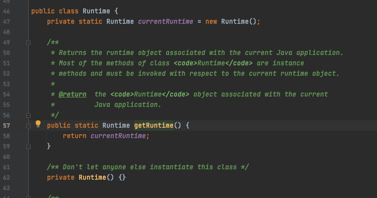Click the getRuntime method name
377x198 pixels.
(x=153, y=126)
